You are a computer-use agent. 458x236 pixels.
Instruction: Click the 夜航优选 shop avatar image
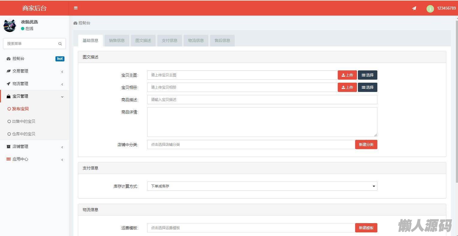click(x=10, y=25)
